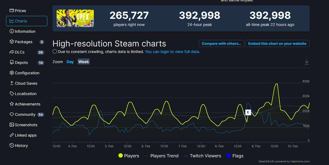Switch zoom to Day view
329x165 pixels.
70,62
